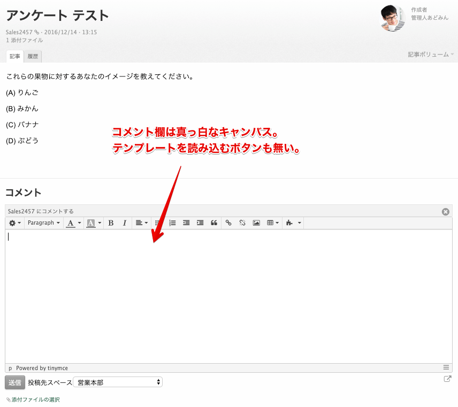This screenshot has width=458, height=407.
Task: Click the link icon beside Sales2457
Action: [36, 32]
